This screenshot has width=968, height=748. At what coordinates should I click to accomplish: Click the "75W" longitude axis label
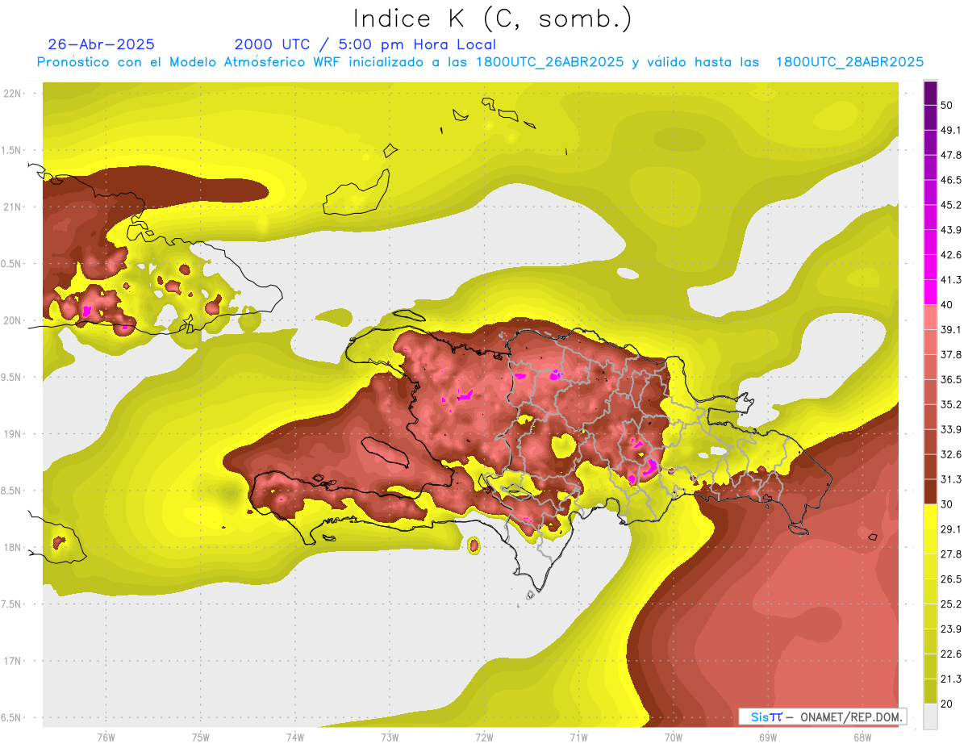pyautogui.click(x=201, y=738)
